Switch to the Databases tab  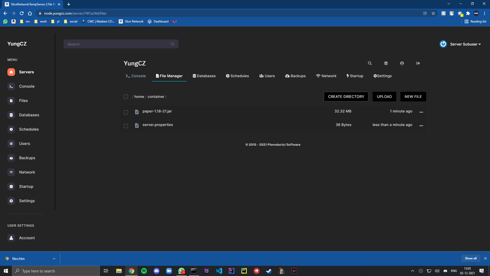[x=204, y=76]
